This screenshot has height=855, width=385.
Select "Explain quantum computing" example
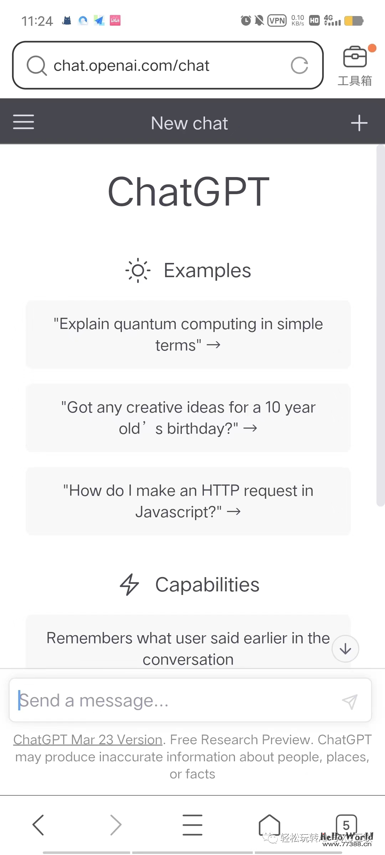click(188, 335)
